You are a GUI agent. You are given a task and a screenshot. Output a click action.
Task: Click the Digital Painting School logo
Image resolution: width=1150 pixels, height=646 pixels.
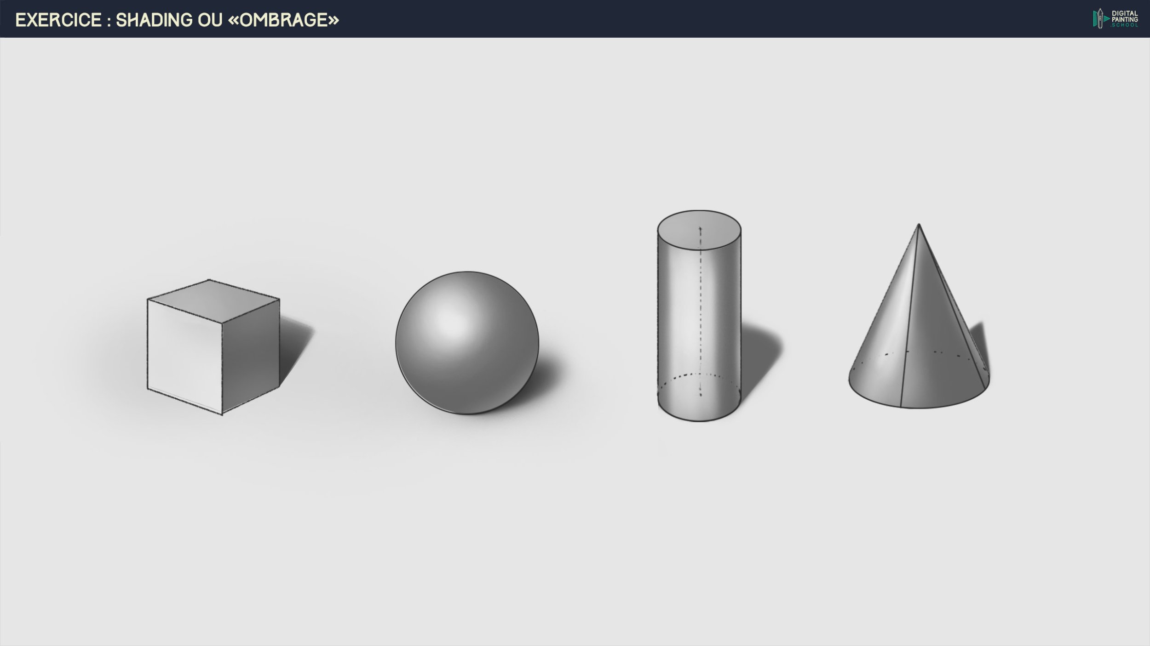tap(1115, 19)
